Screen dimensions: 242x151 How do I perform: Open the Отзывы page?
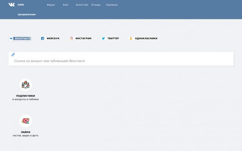pos(96,5)
